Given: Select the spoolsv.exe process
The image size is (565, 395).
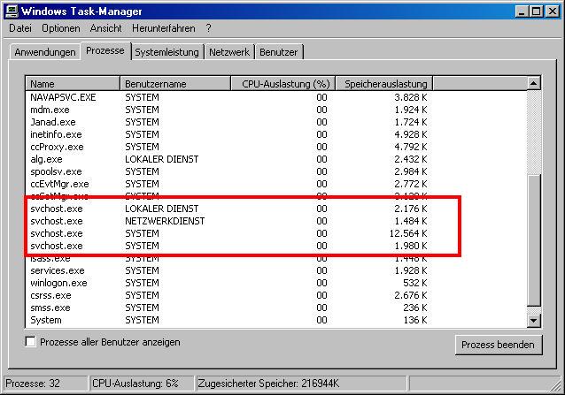Looking at the screenshot, I should pos(229,171).
